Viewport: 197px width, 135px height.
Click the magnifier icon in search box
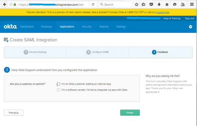(101, 4)
